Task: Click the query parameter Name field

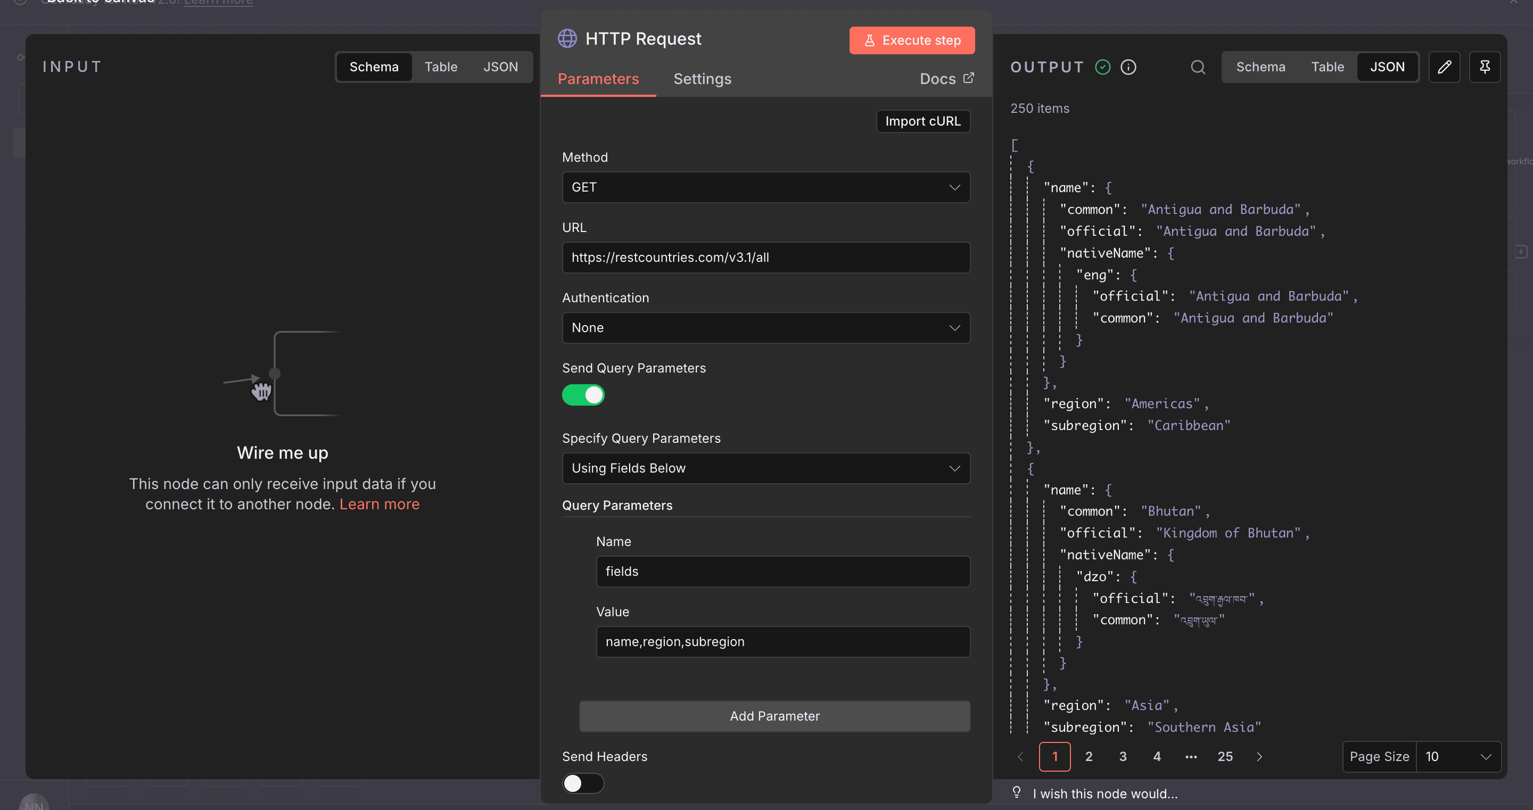Action: pyautogui.click(x=782, y=572)
